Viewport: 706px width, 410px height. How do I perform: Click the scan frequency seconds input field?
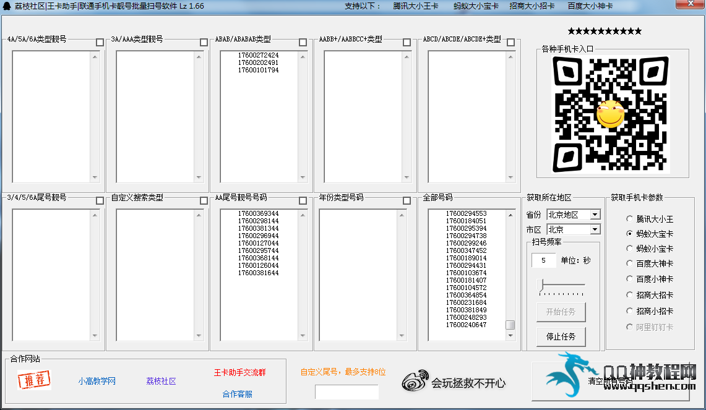[543, 260]
